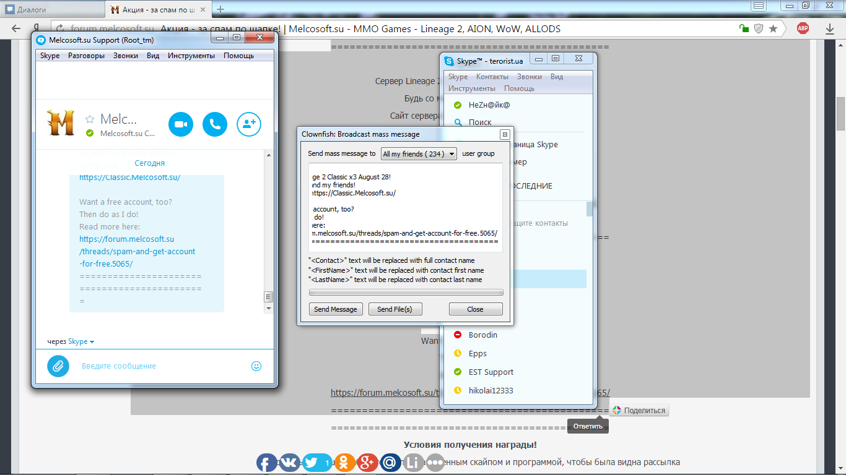846x475 pixels.
Task: Share on Odnoklassniki icon
Action: pyautogui.click(x=346, y=462)
